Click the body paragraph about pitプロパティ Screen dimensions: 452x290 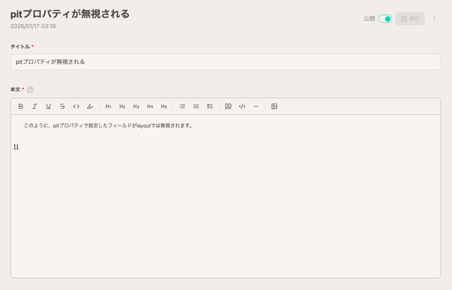[108, 125]
